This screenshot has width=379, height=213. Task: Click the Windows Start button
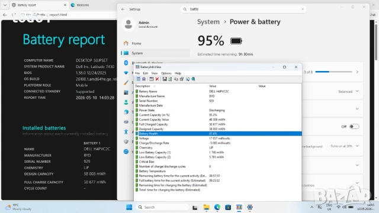tap(129, 207)
